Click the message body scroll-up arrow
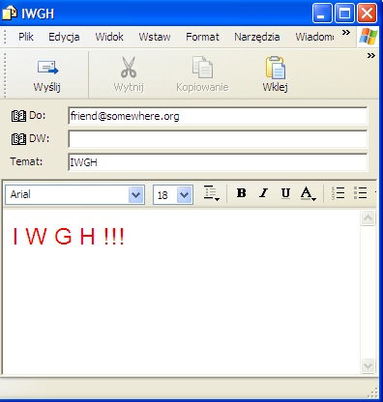This screenshot has width=383, height=402. coord(368,218)
